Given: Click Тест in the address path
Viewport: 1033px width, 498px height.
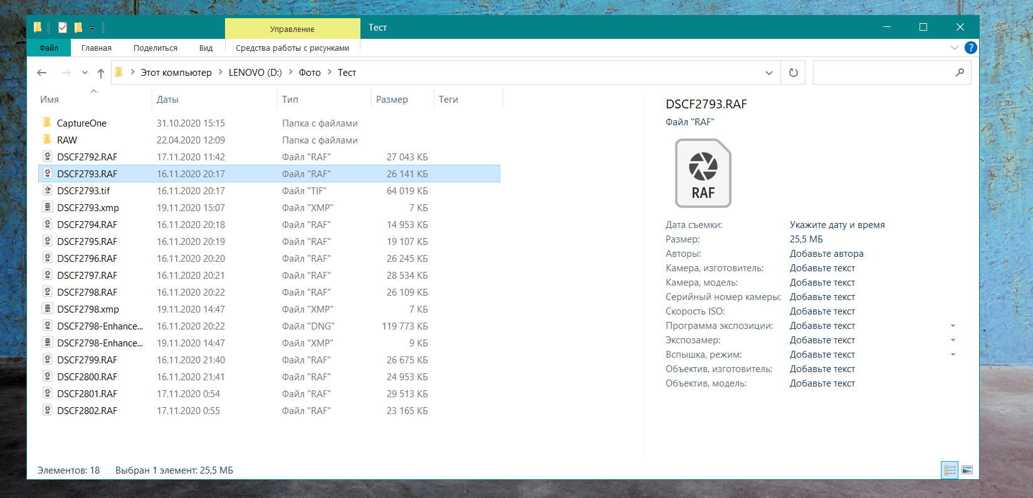Looking at the screenshot, I should point(347,73).
